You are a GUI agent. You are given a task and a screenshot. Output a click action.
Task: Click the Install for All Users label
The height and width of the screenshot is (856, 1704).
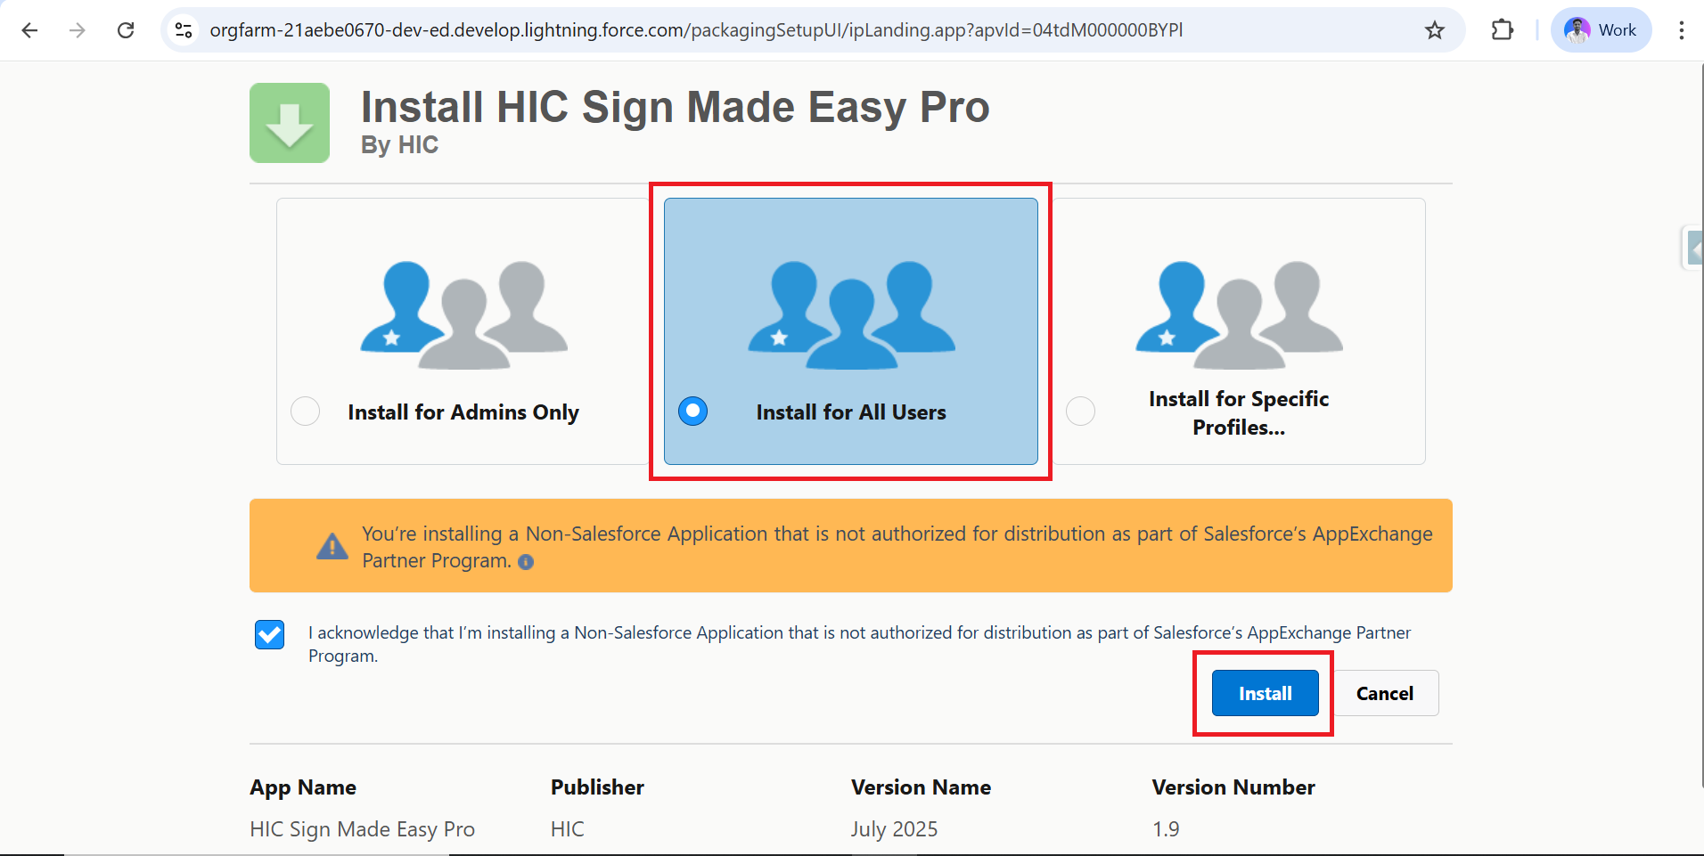click(851, 412)
